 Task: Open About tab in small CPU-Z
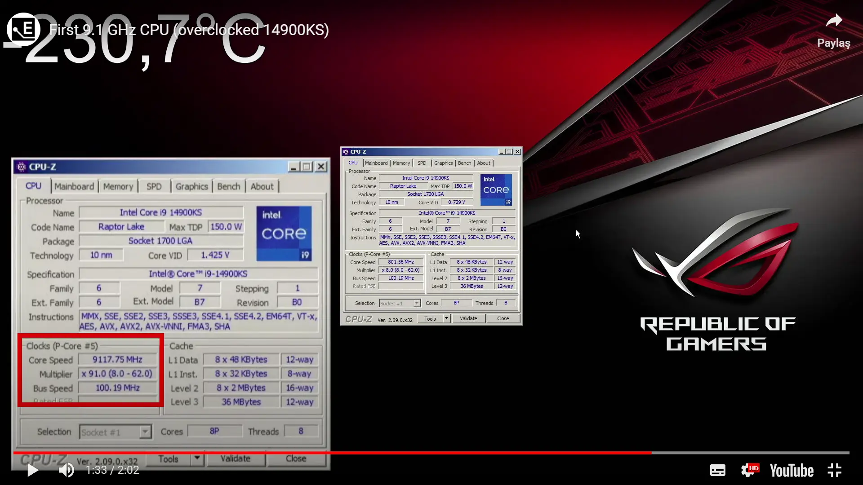click(x=484, y=163)
